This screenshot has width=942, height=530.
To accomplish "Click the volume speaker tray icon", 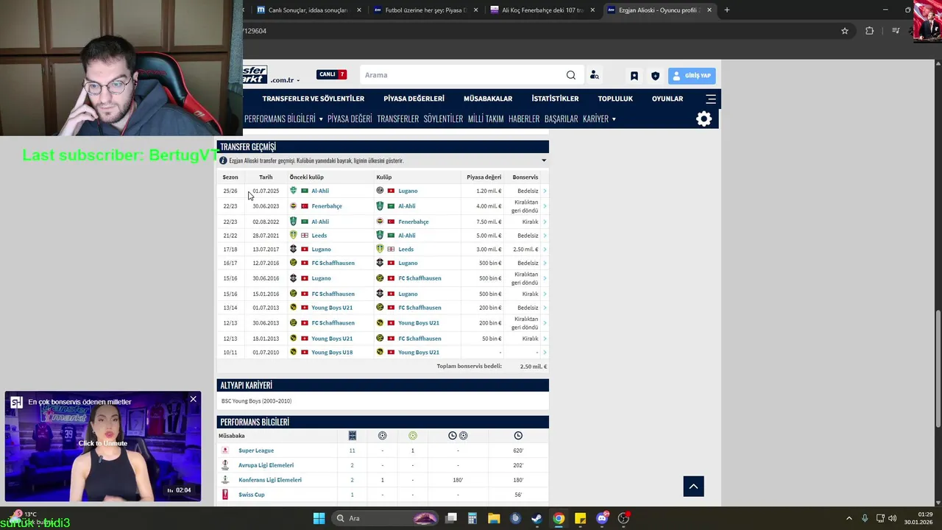I will 892,518.
